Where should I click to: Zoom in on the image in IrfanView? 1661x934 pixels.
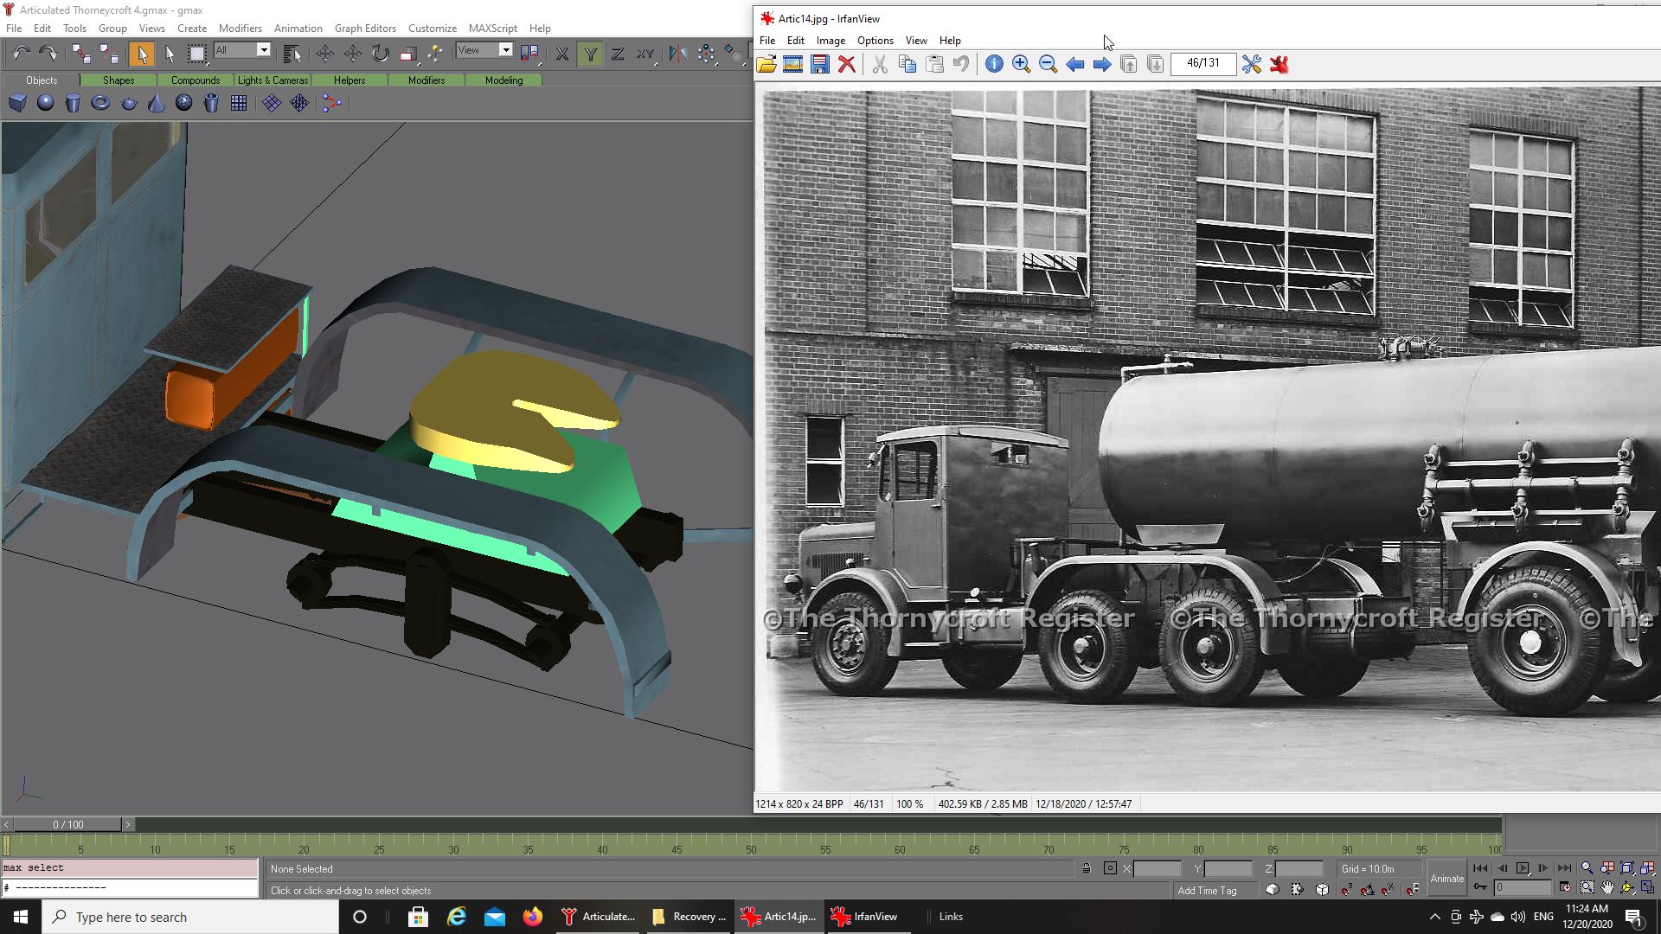tap(1021, 64)
